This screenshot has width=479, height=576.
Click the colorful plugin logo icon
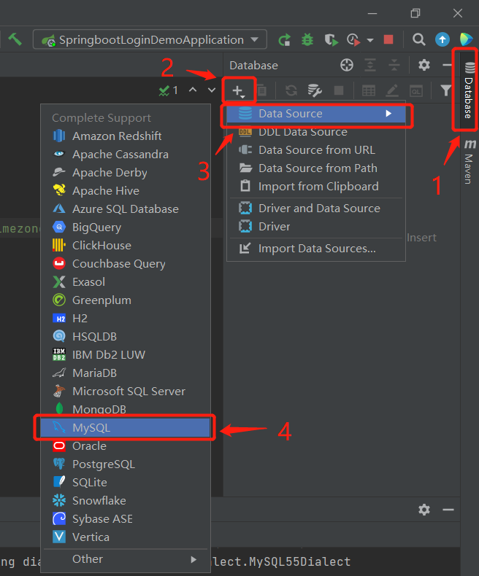[x=466, y=39]
